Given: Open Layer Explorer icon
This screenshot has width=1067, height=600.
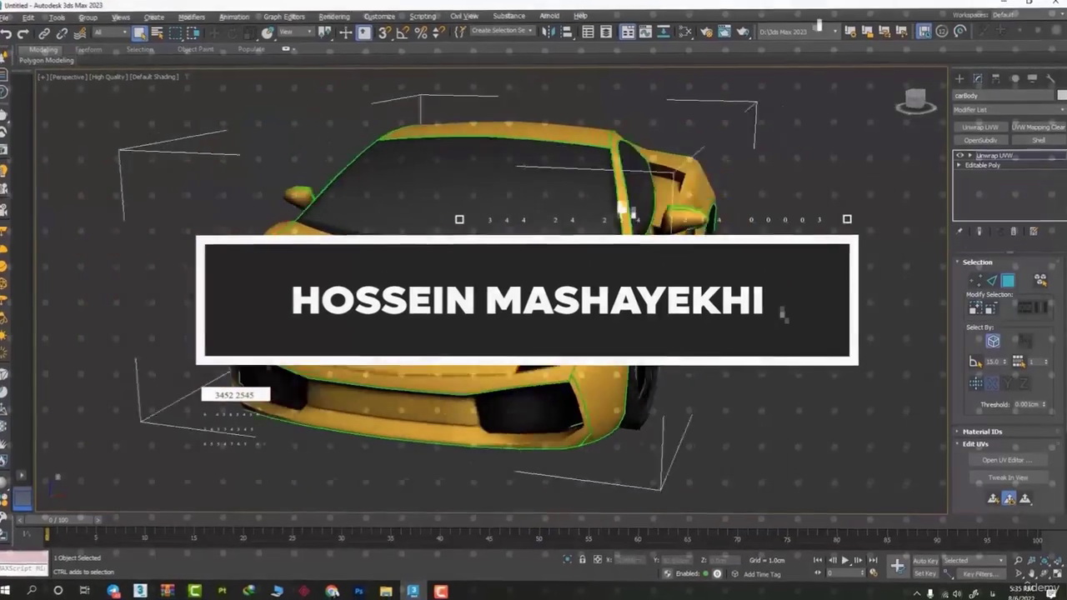Looking at the screenshot, I should tap(606, 32).
